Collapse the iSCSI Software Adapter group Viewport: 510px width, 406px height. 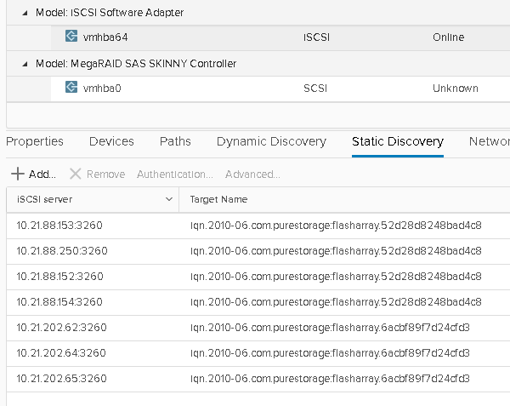click(x=25, y=13)
